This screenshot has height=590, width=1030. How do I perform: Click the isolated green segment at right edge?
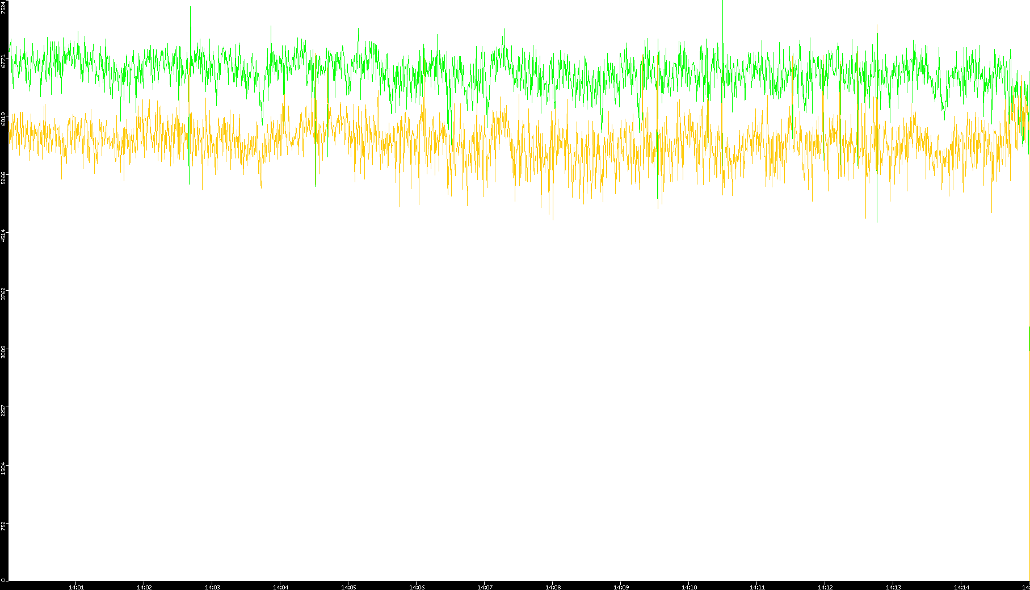pyautogui.click(x=1029, y=338)
